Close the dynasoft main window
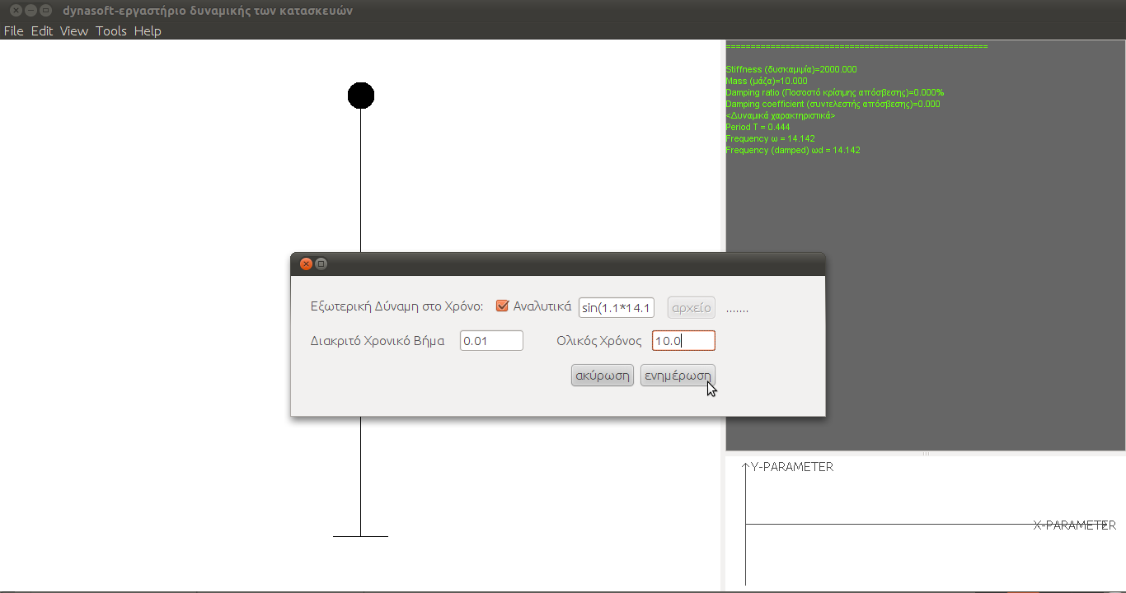This screenshot has height=593, width=1126. click(x=16, y=11)
